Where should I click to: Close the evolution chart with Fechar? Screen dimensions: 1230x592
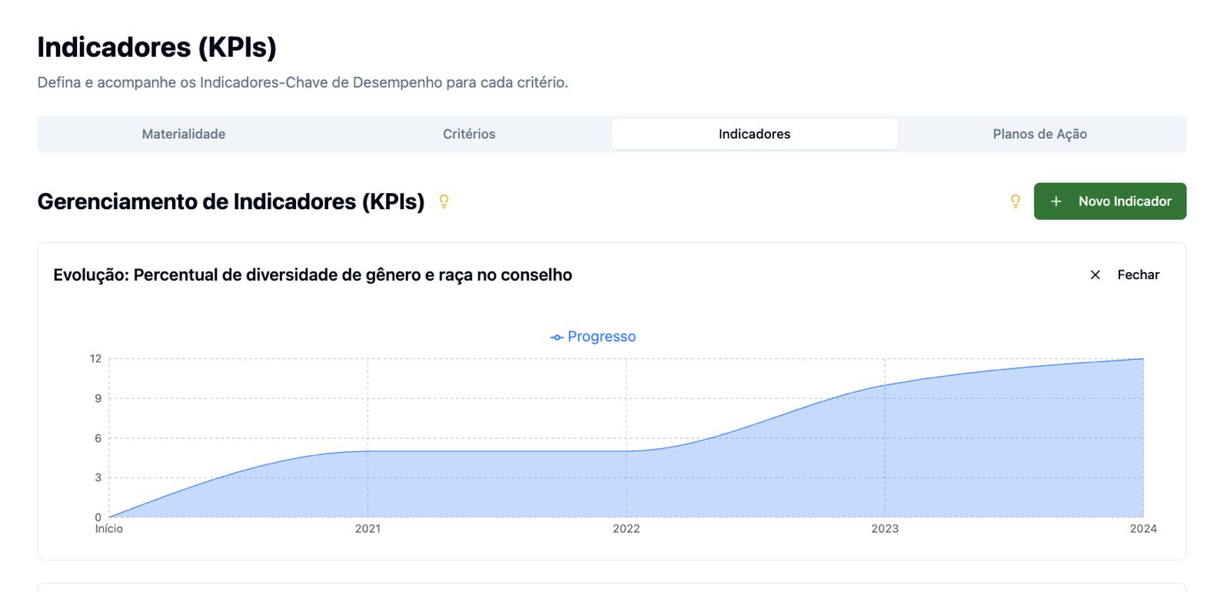1125,274
